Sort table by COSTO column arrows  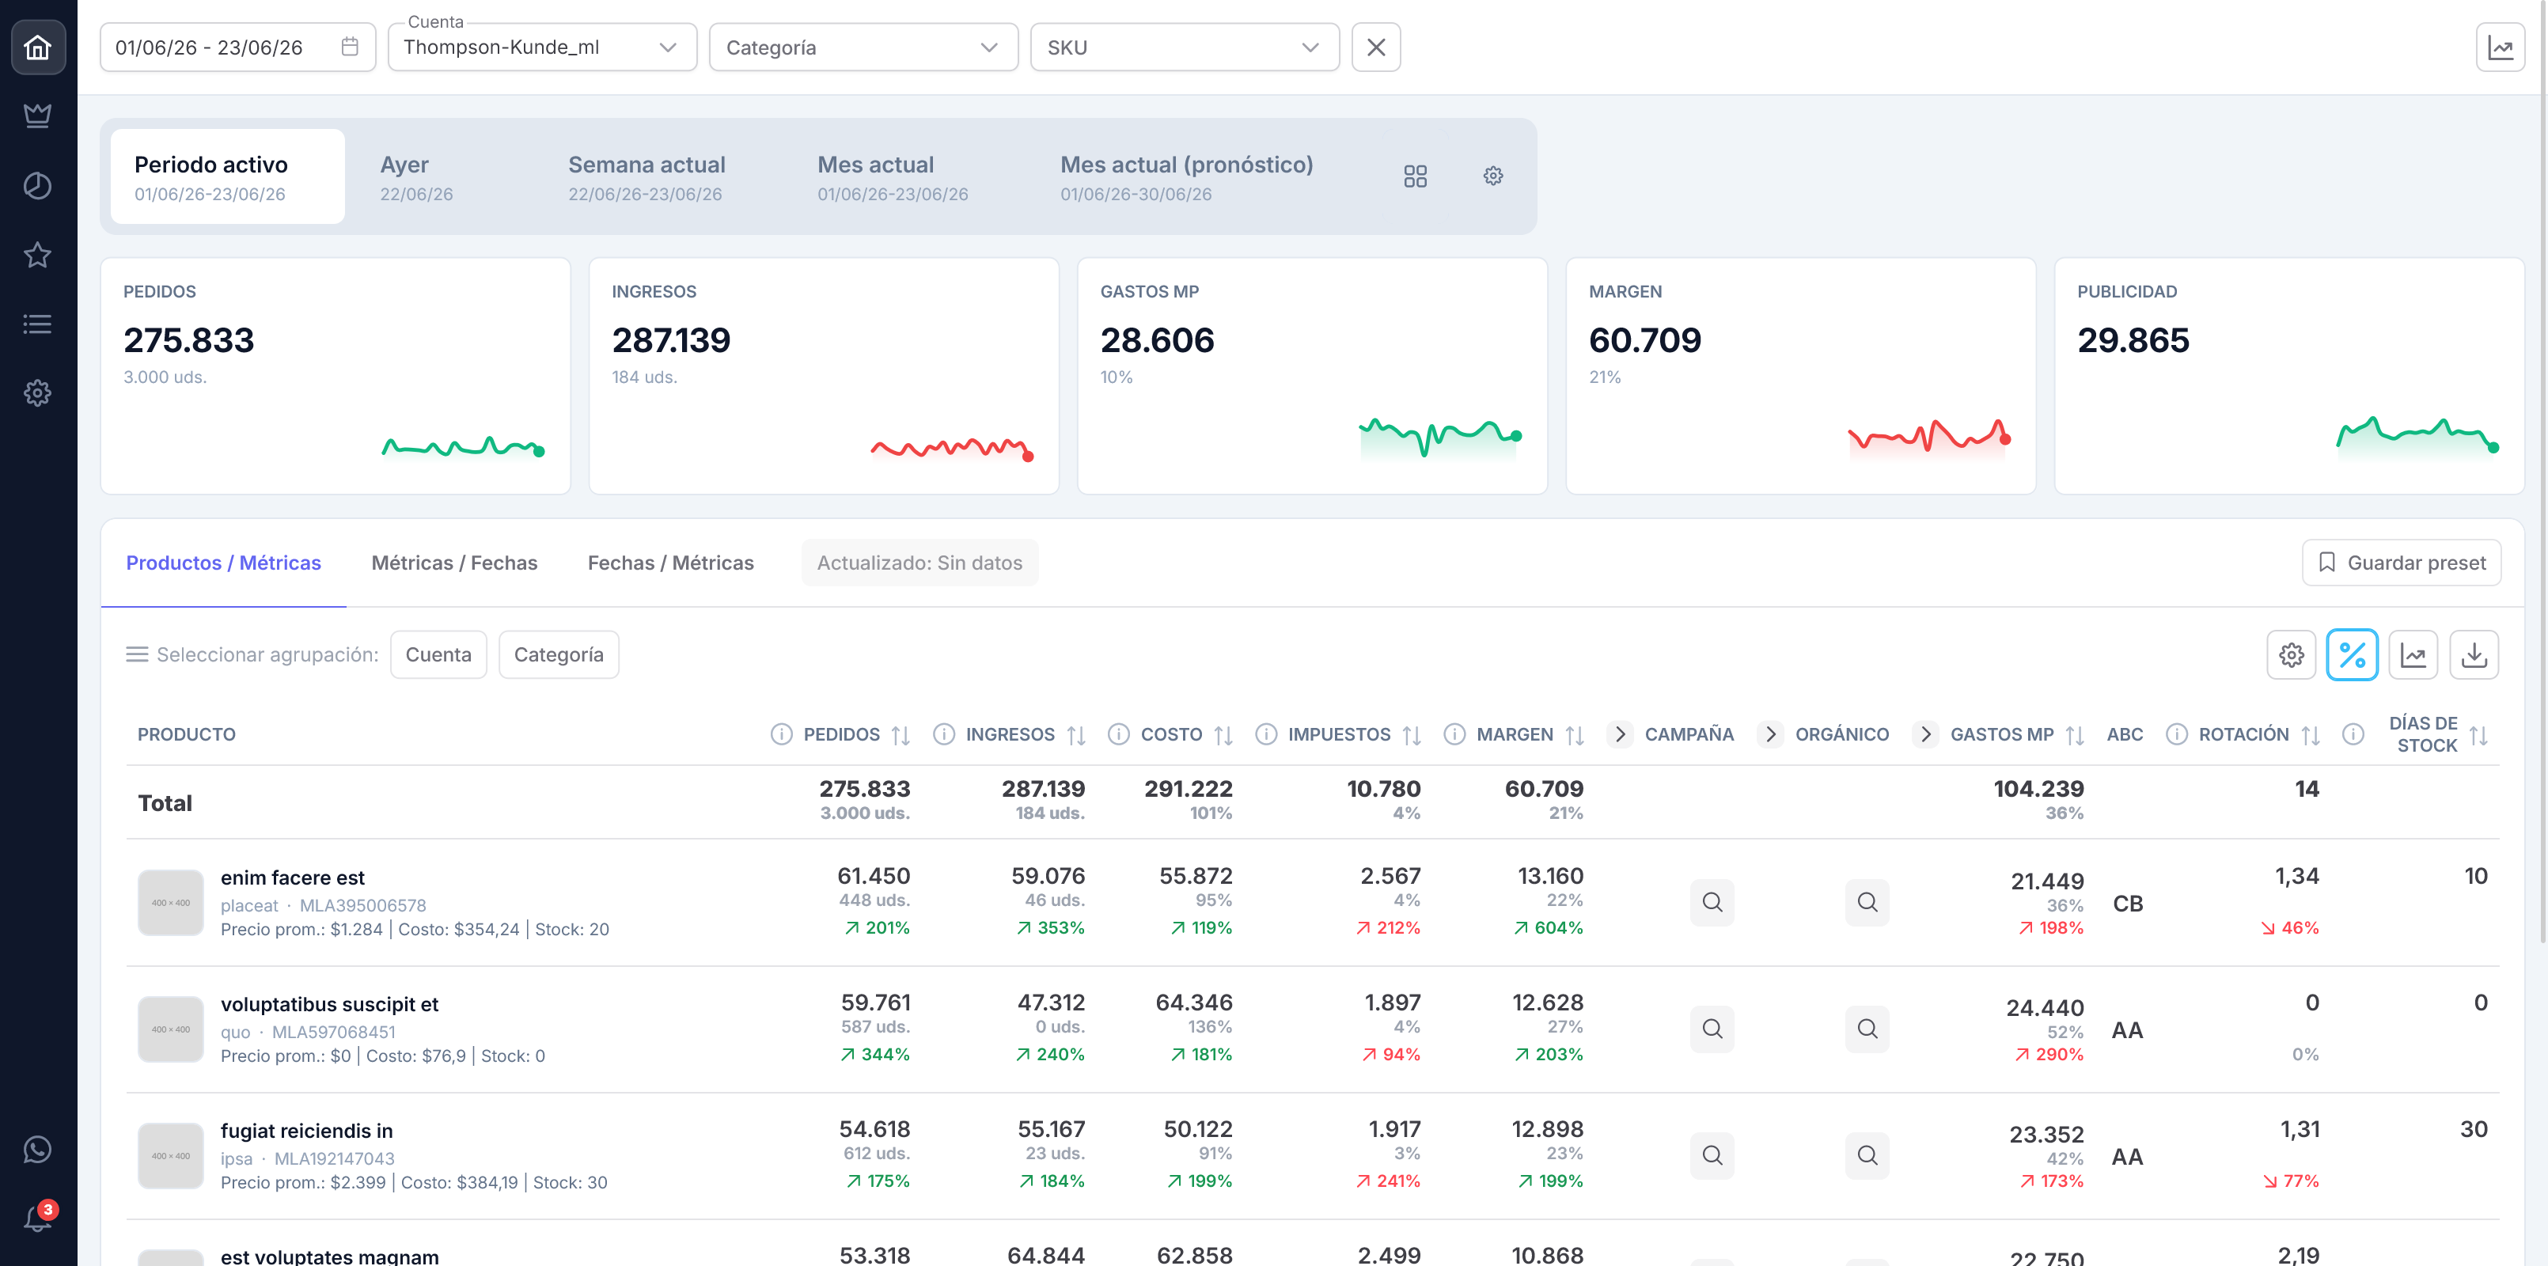pyautogui.click(x=1223, y=735)
